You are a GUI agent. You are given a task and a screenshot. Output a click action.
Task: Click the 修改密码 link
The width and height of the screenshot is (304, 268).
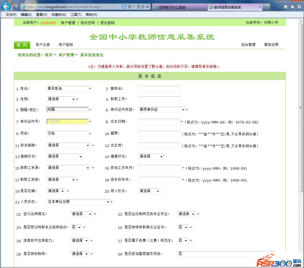(88, 23)
